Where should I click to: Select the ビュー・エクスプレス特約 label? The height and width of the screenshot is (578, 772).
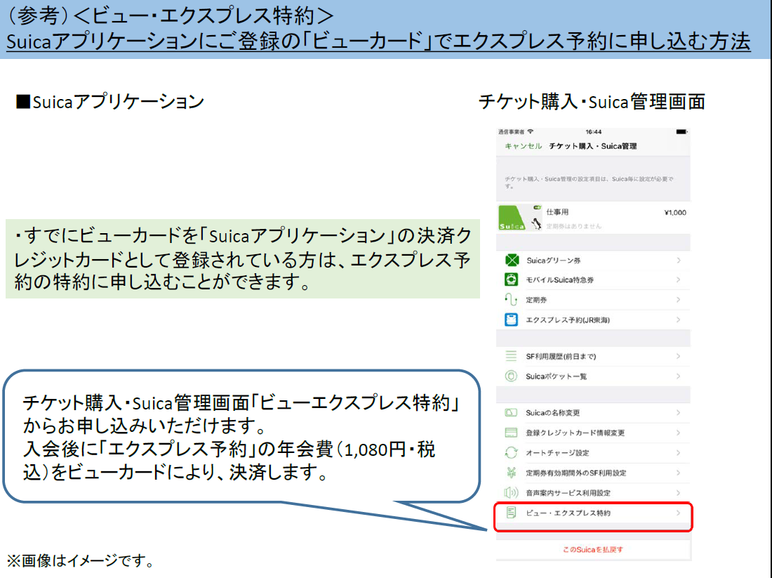click(x=568, y=513)
